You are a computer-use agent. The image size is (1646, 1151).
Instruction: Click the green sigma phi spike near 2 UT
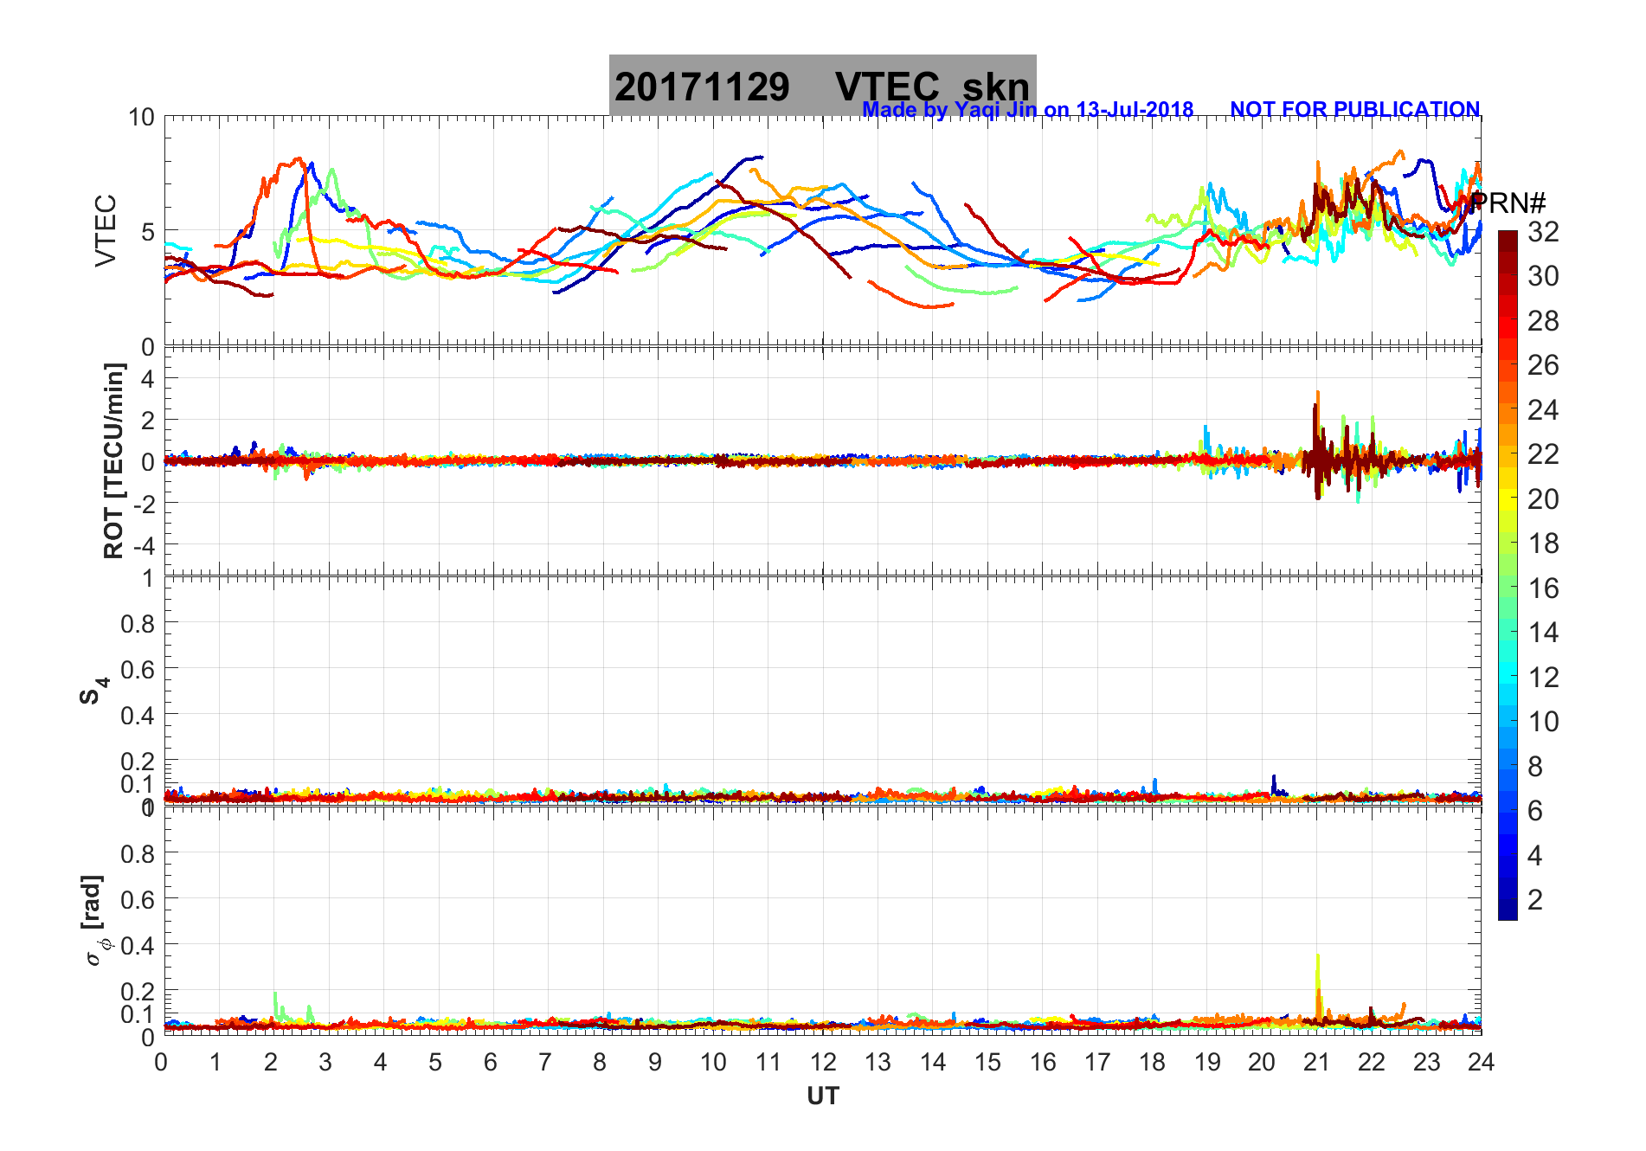pos(275,1004)
